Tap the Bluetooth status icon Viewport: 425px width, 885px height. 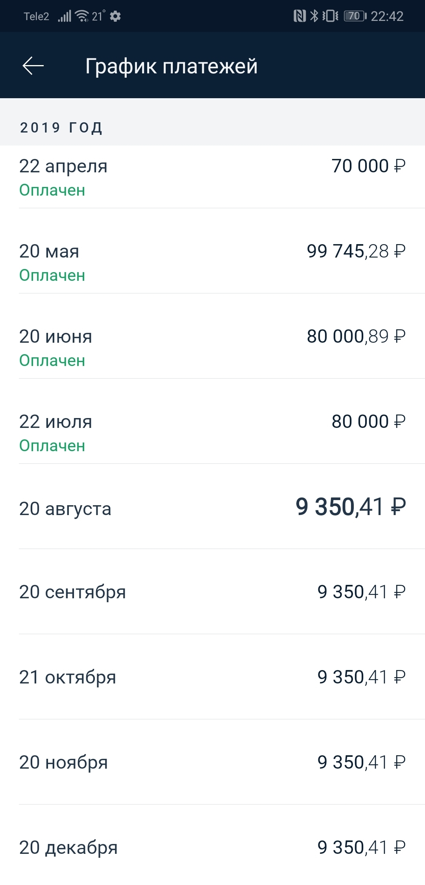tap(314, 16)
